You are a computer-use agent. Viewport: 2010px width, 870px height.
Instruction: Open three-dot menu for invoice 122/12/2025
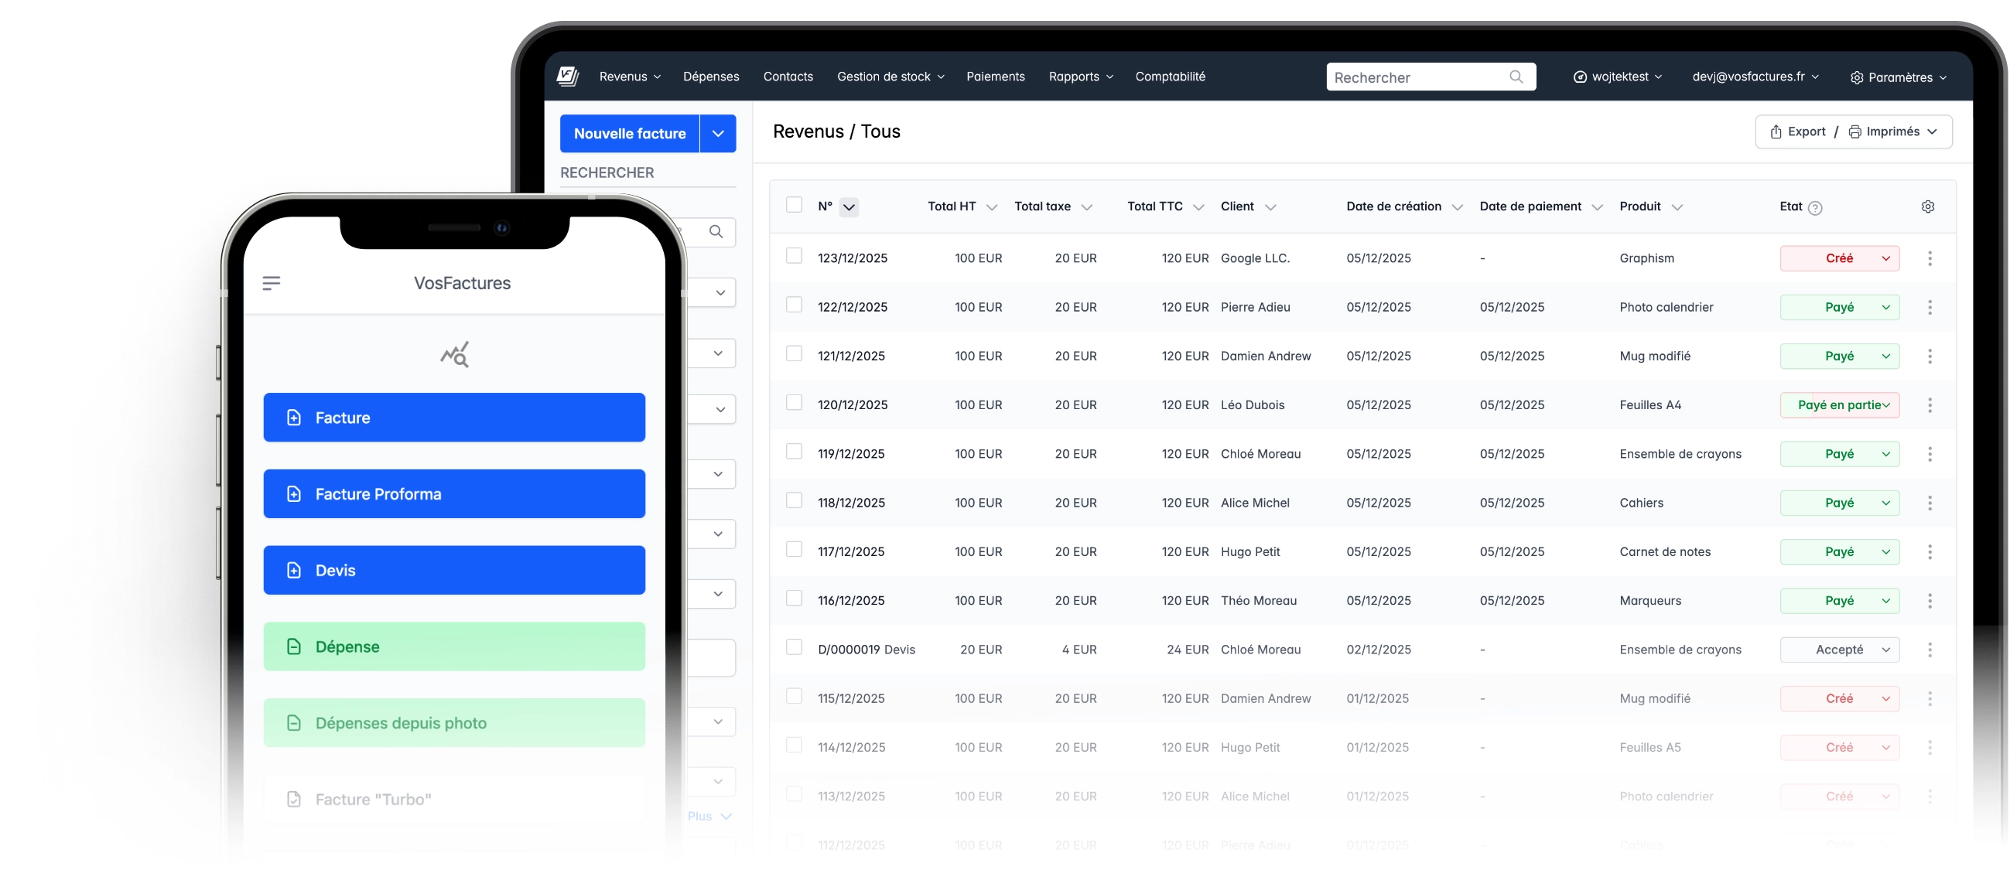click(x=1930, y=308)
